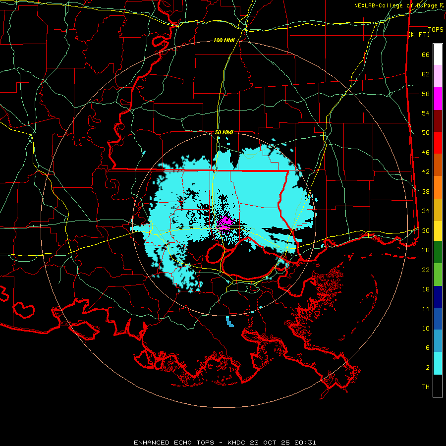Click the magenta echo core near radar center
The height and width of the screenshot is (446, 446).
[x=225, y=223]
